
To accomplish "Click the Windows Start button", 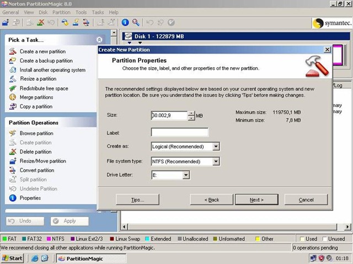I will coord(13,258).
